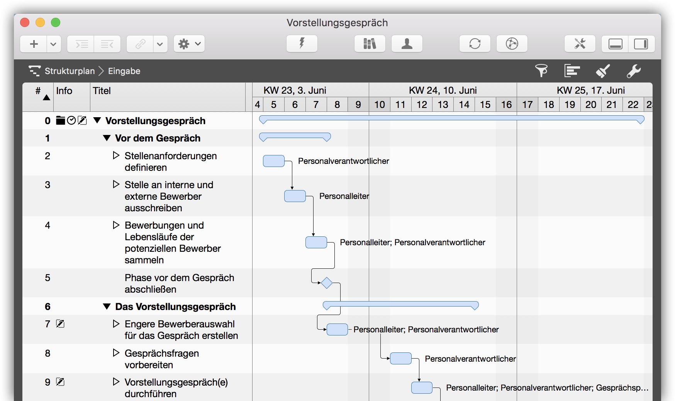Click the plus add button
This screenshot has width=675, height=401.
[x=34, y=44]
